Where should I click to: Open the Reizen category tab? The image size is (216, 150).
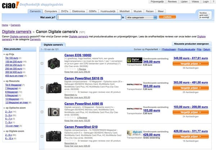(150, 11)
